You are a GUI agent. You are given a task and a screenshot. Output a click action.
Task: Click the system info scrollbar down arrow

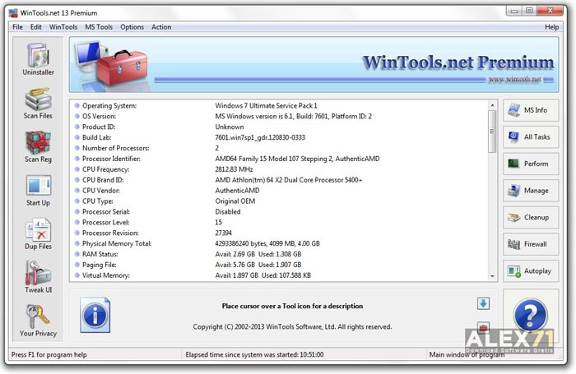(492, 276)
